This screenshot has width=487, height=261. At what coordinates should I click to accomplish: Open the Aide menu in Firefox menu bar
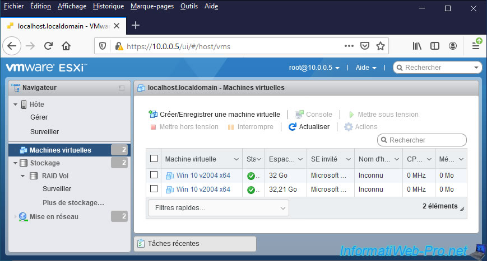[211, 6]
